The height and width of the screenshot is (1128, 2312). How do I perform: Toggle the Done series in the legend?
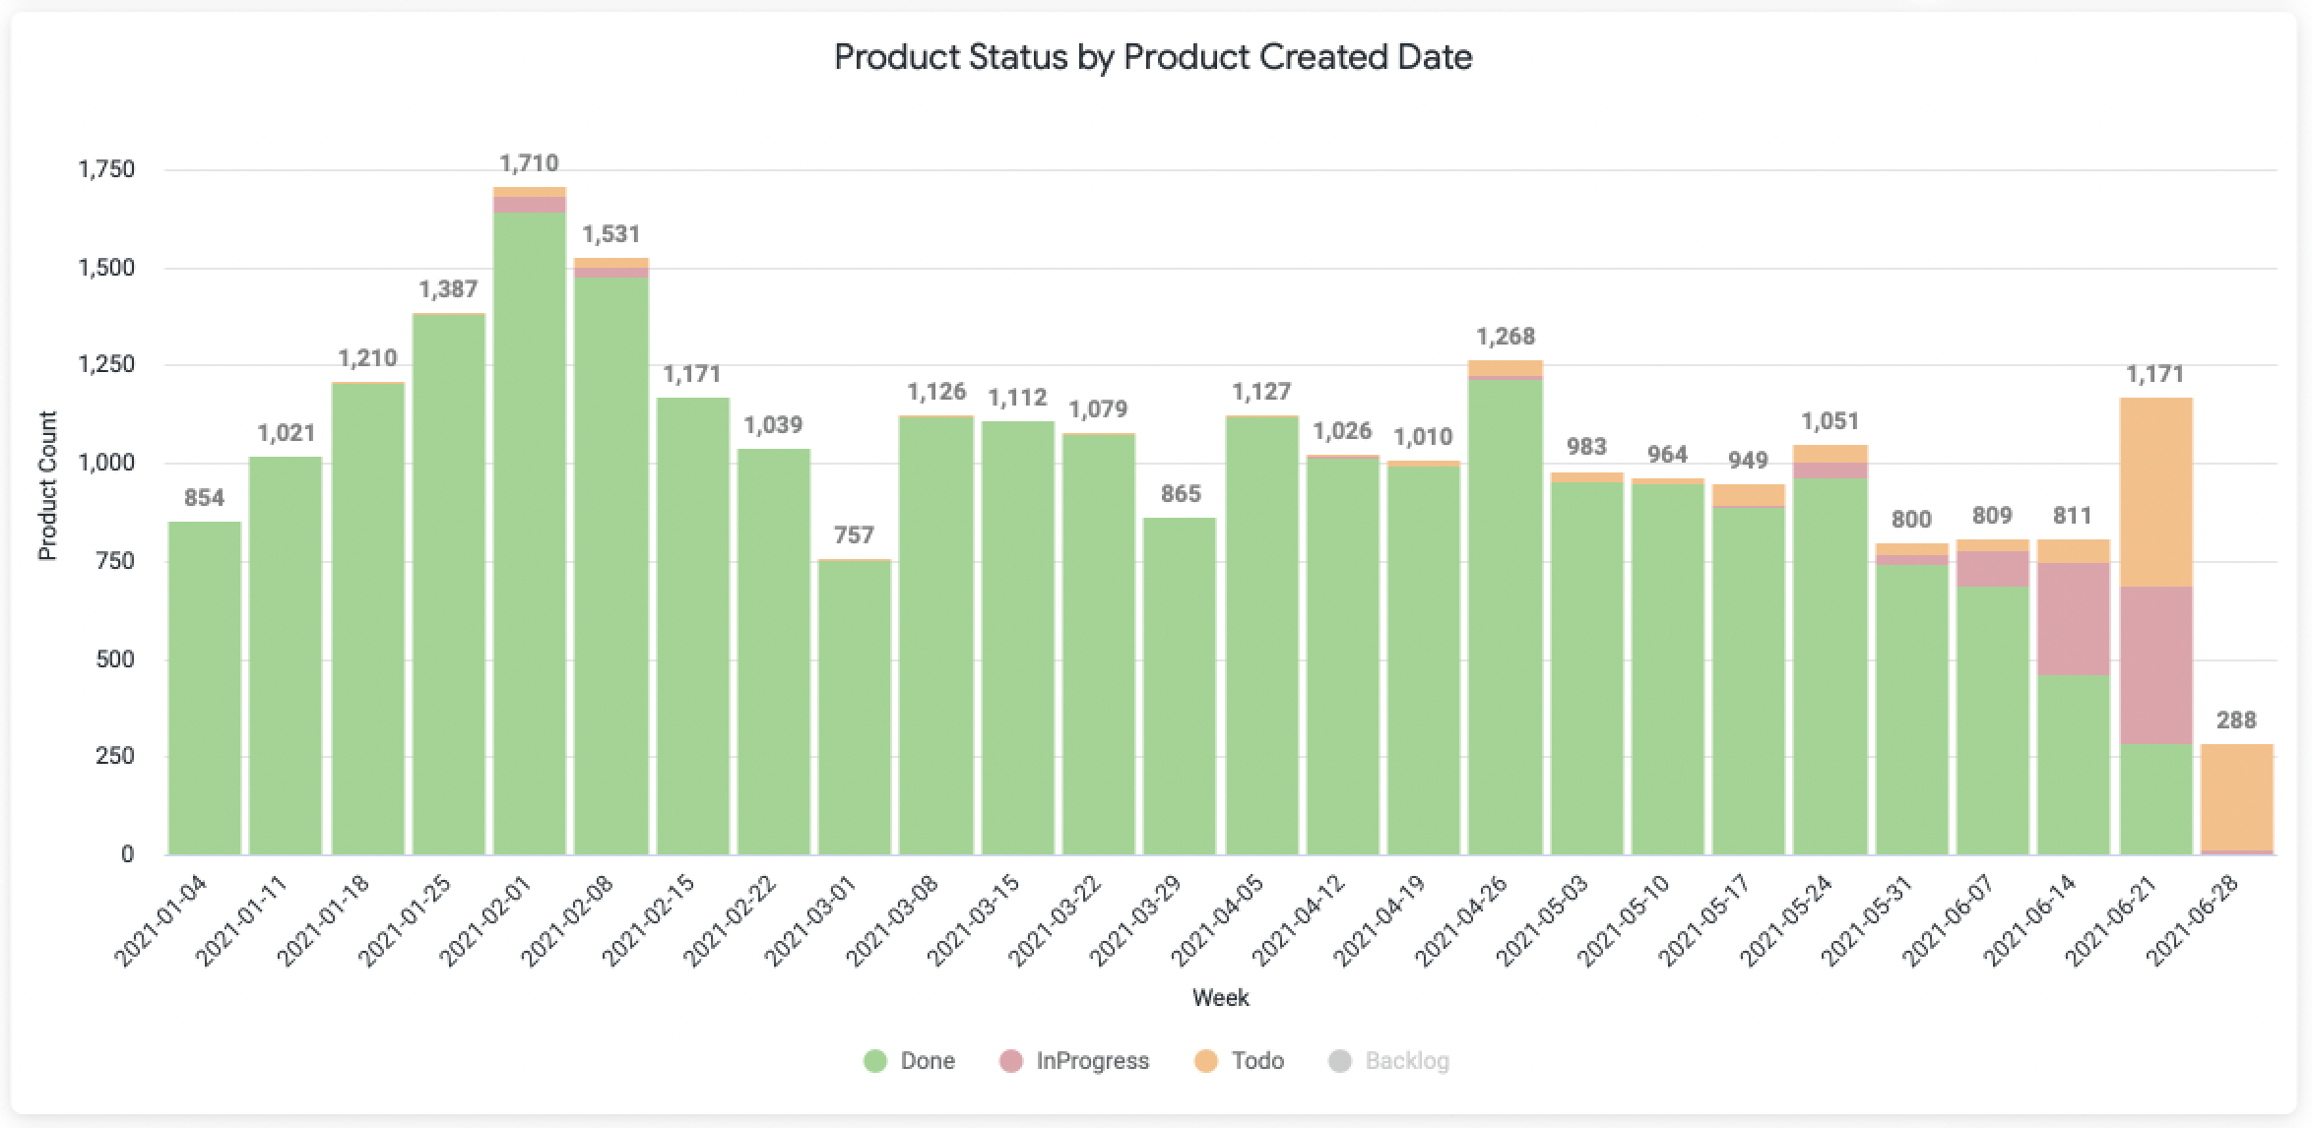click(x=909, y=1061)
